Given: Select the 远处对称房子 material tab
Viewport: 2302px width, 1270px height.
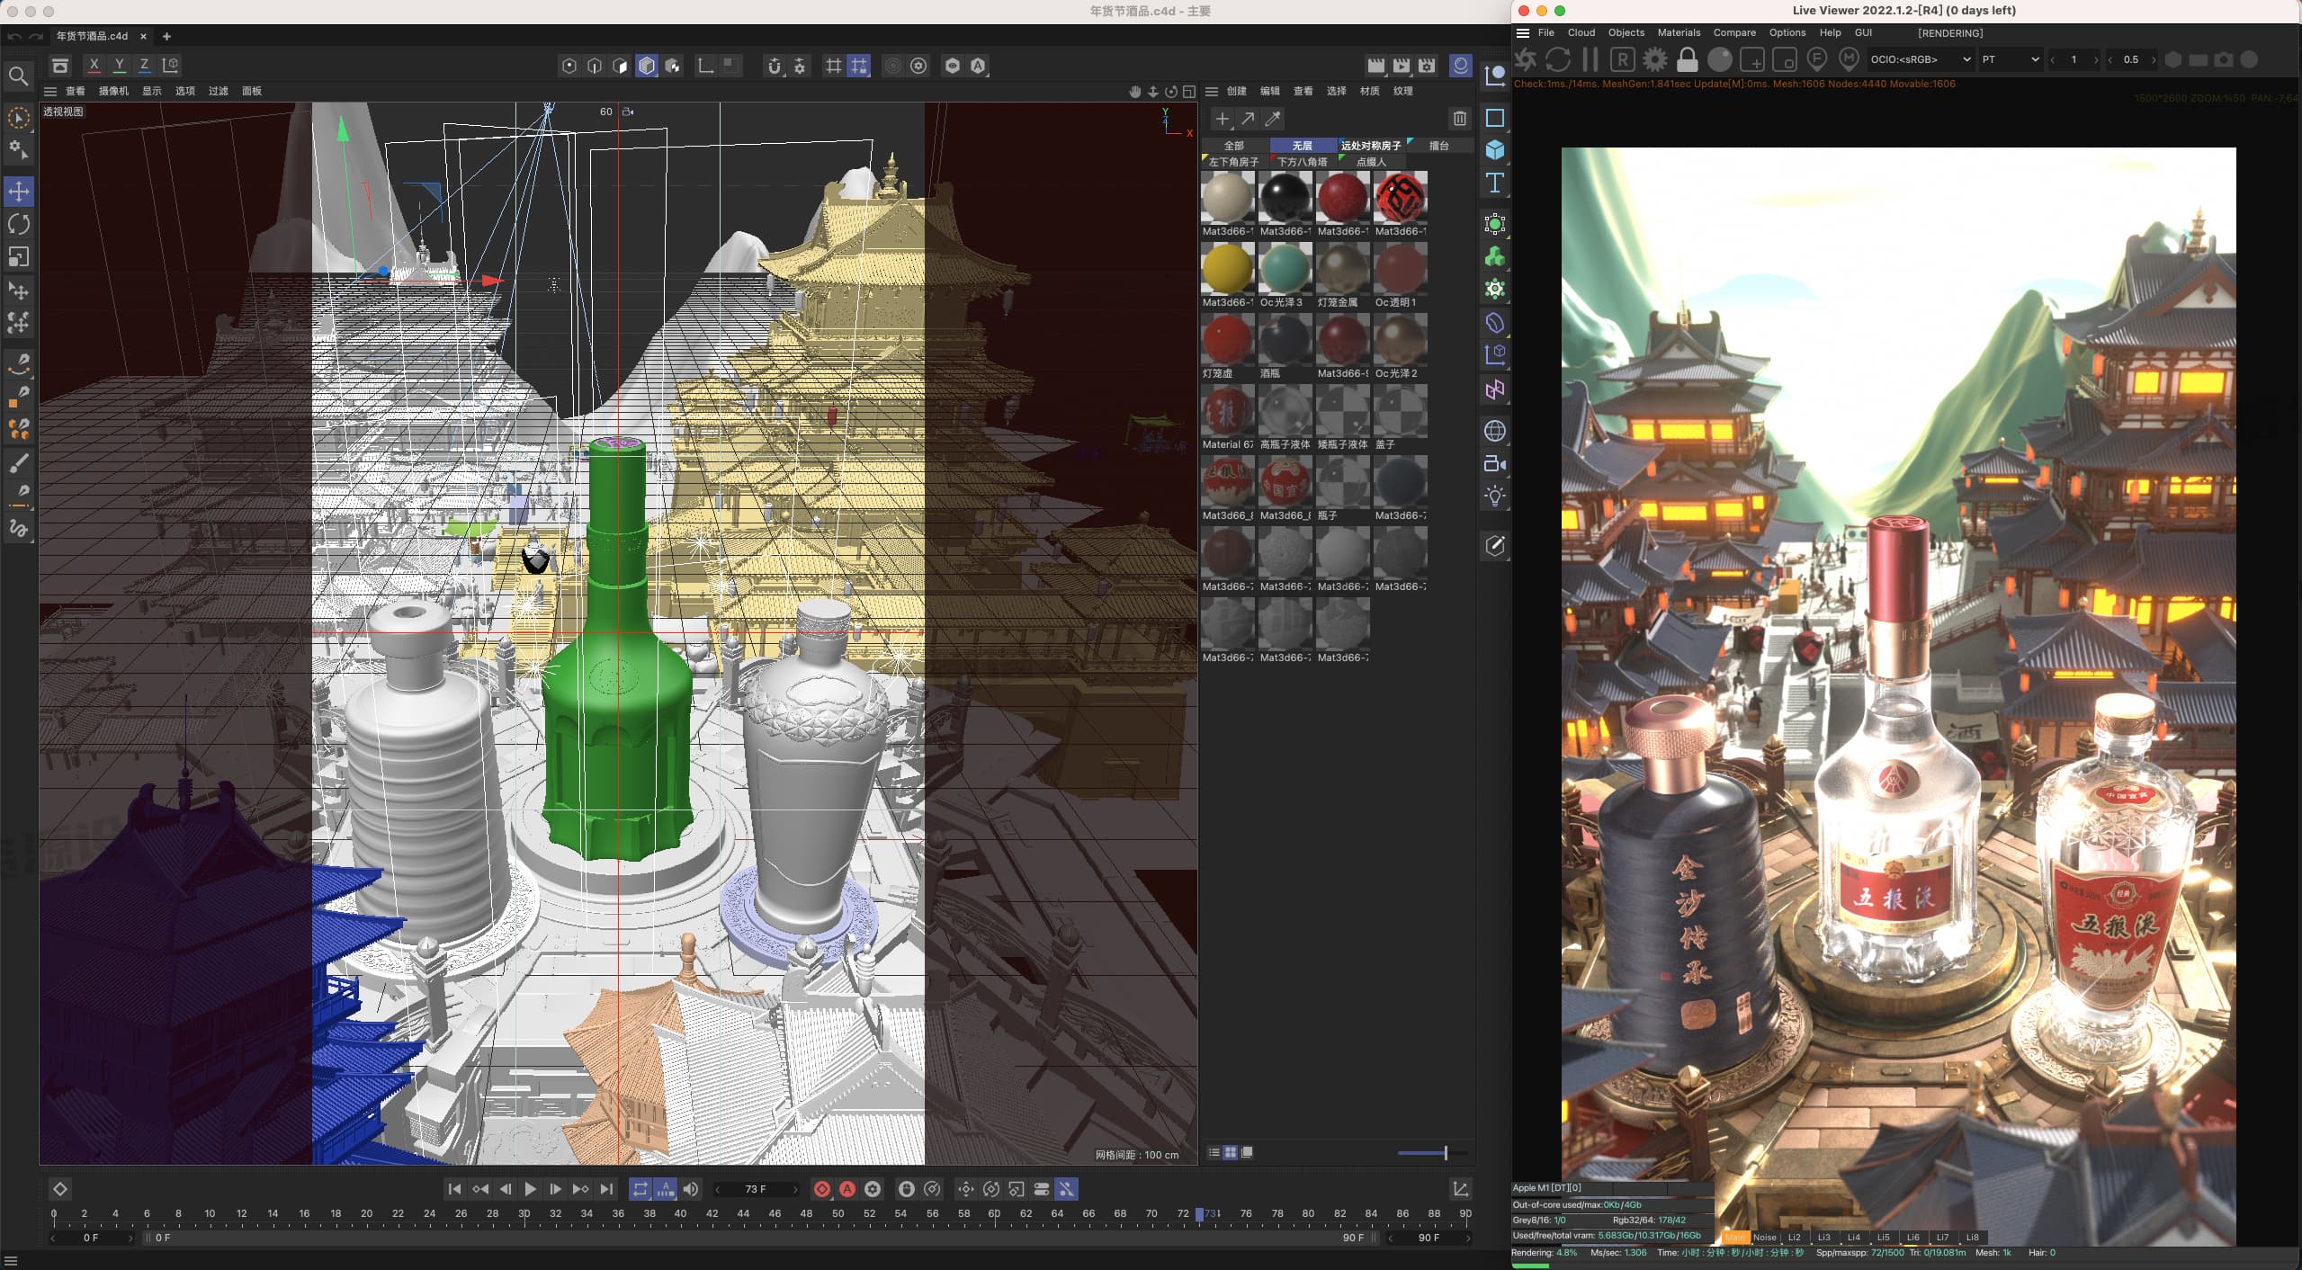Looking at the screenshot, I should [1370, 146].
